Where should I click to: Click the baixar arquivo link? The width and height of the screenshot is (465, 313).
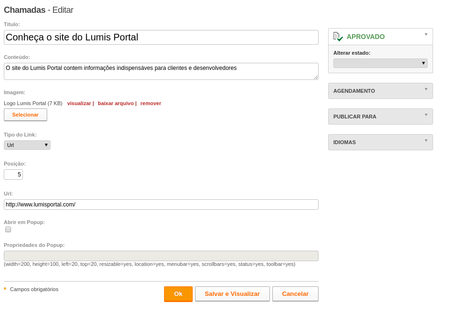click(116, 103)
